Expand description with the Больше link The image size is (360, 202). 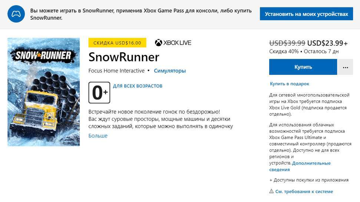(x=98, y=136)
